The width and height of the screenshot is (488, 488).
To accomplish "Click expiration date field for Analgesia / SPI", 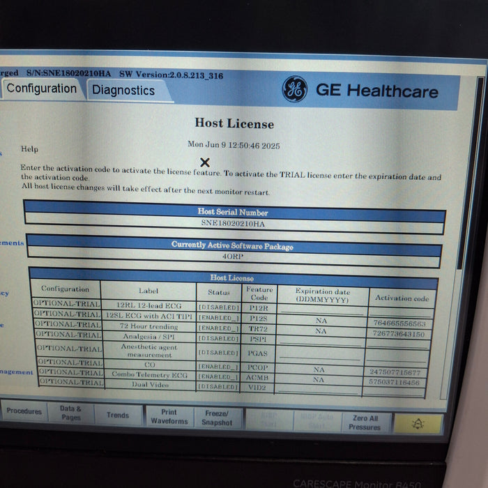I will tap(321, 341).
